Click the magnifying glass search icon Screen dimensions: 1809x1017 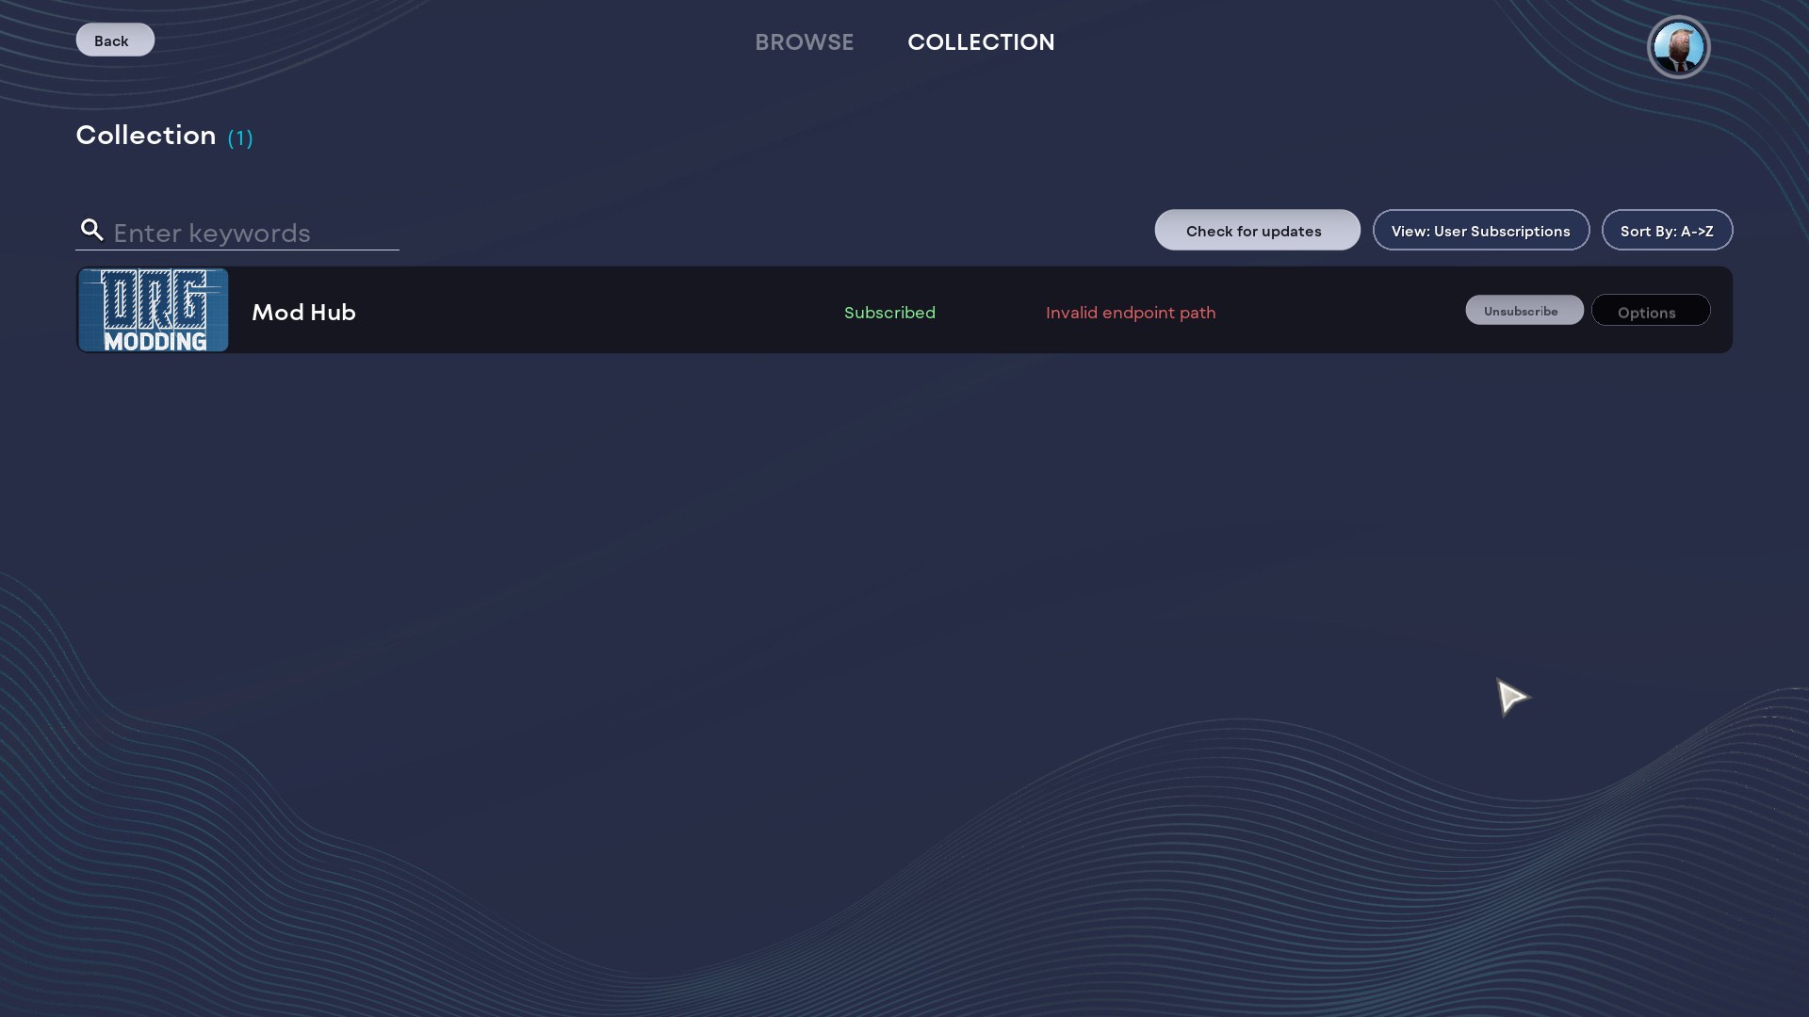(x=91, y=230)
